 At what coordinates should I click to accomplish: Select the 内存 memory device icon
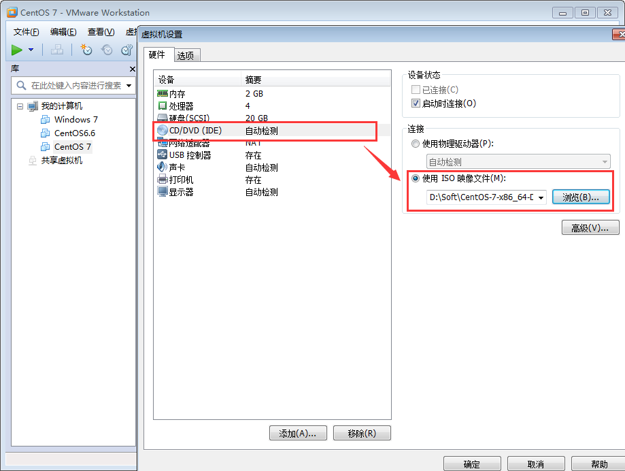[x=163, y=94]
